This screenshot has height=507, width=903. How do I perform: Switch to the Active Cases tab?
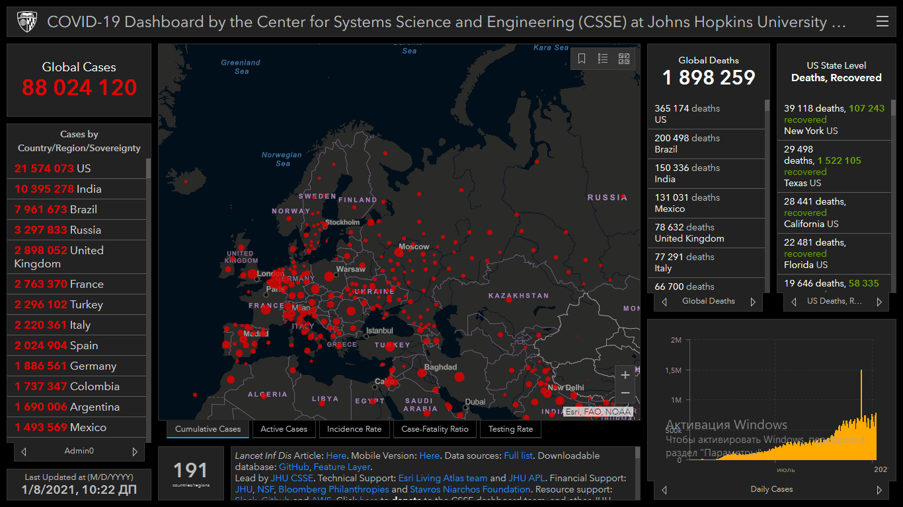[x=284, y=429]
